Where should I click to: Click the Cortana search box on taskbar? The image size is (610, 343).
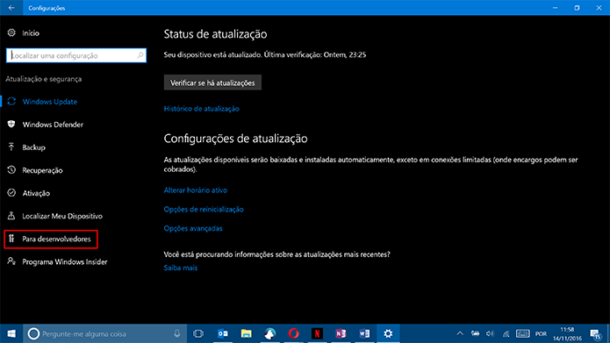tap(105, 333)
